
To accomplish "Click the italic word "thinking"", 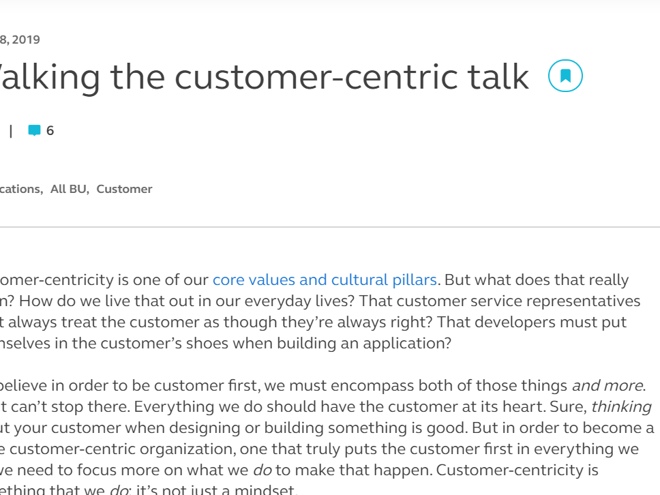I will (x=621, y=406).
